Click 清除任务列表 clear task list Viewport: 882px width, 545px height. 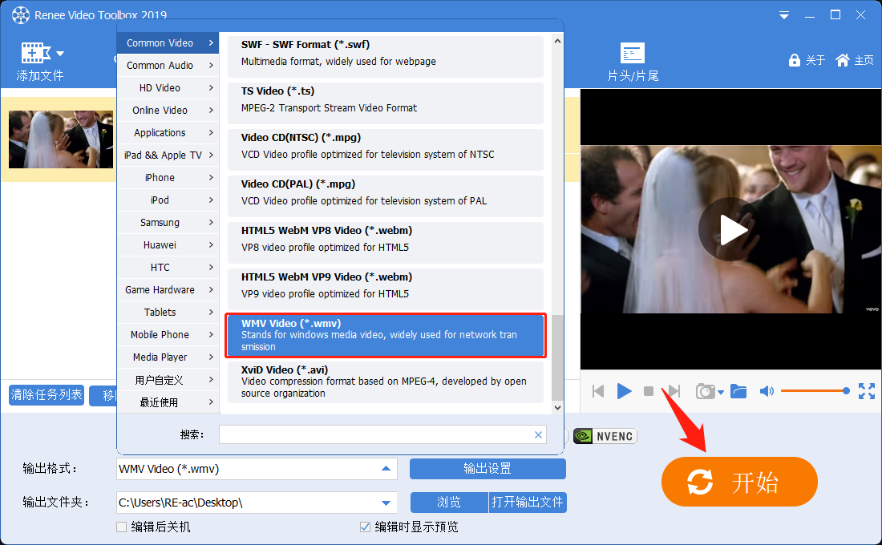[47, 395]
